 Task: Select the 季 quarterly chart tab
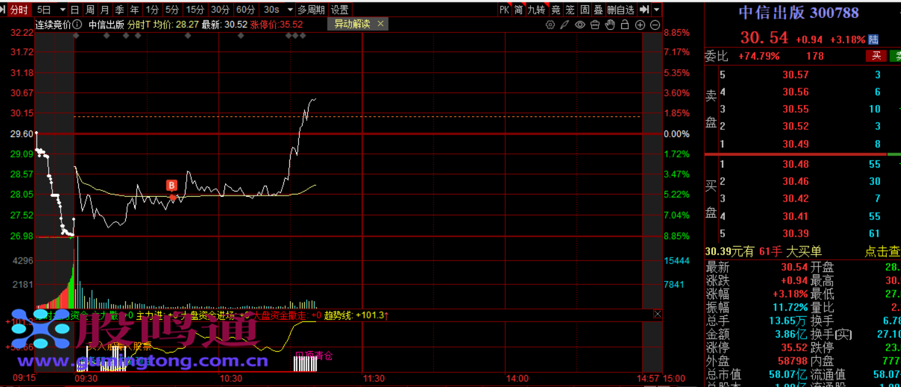[x=119, y=10]
